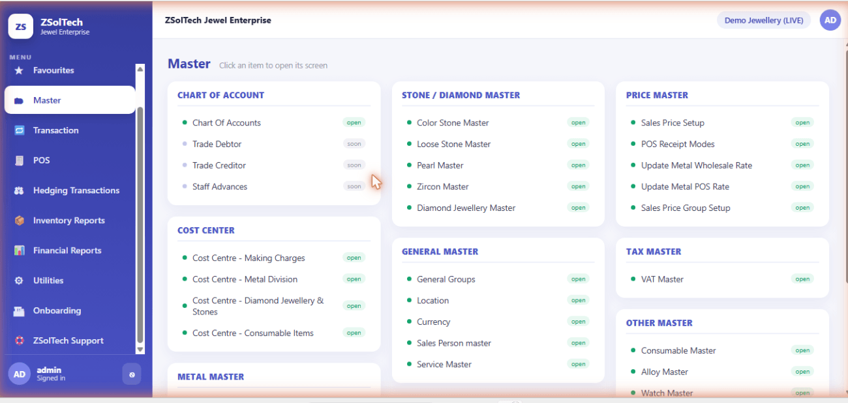Open POS from the sidebar
Image resolution: width=848 pixels, height=403 pixels.
click(70, 160)
